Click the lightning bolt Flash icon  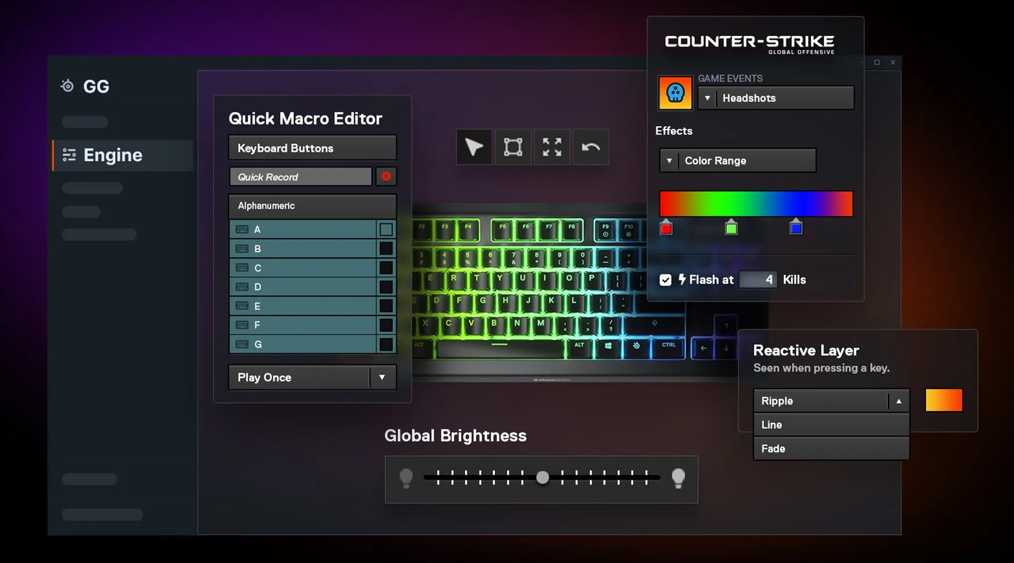682,280
